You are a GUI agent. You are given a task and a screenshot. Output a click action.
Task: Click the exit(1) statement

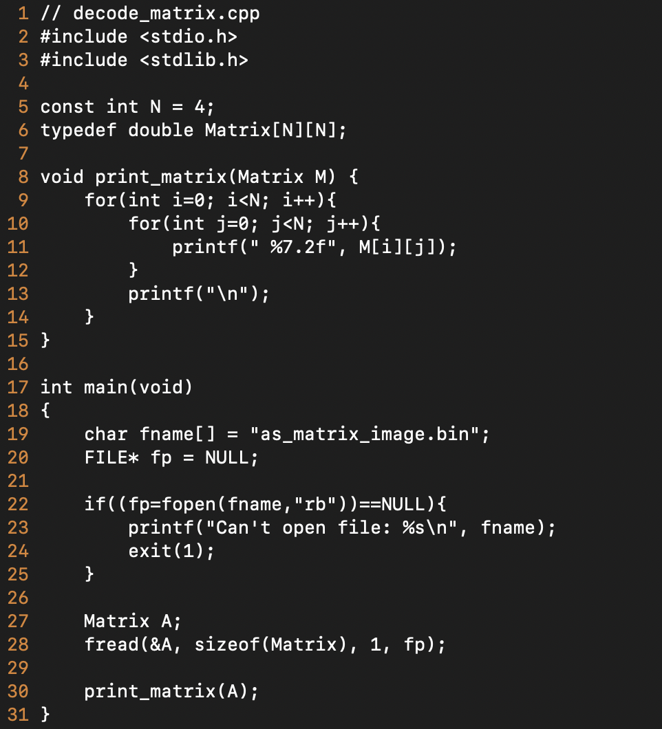point(171,551)
